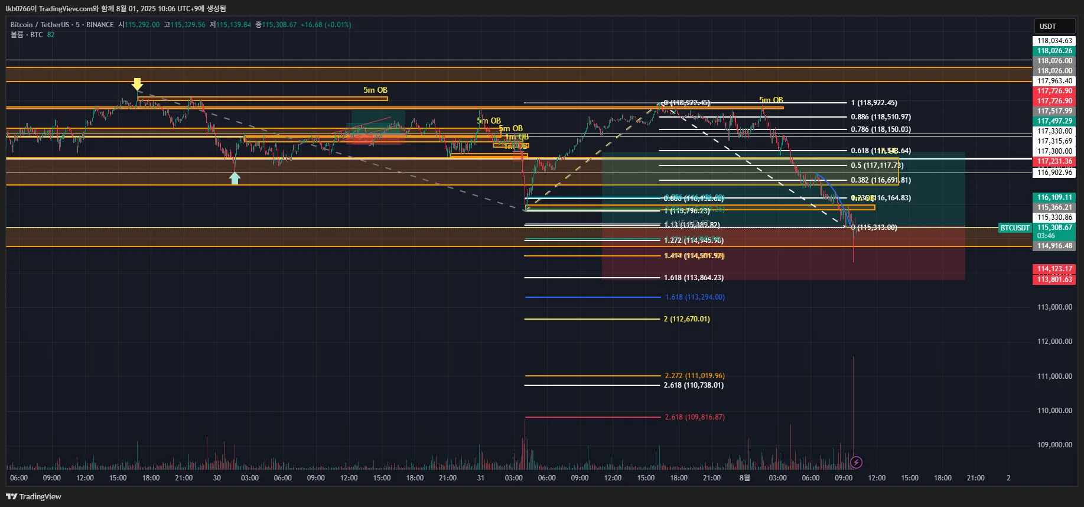Click the price scale value 113,000.00
This screenshot has width=1084, height=507.
(x=1054, y=307)
